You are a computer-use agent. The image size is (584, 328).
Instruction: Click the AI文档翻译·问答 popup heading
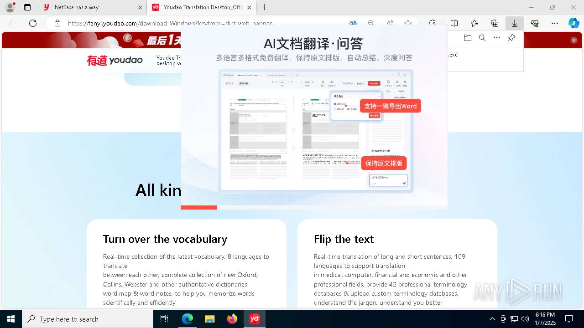click(313, 44)
